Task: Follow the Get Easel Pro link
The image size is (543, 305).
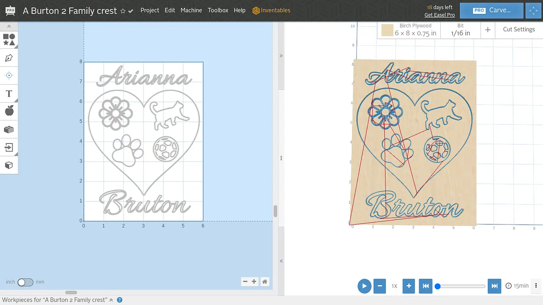Action: [x=439, y=15]
